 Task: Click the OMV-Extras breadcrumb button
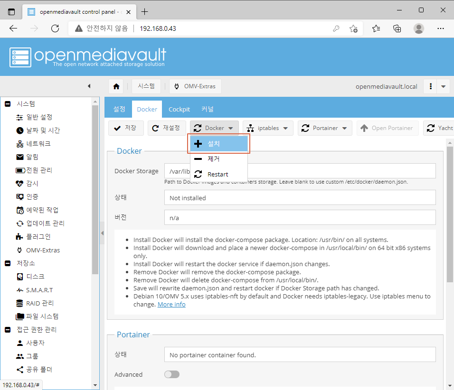pyautogui.click(x=196, y=86)
